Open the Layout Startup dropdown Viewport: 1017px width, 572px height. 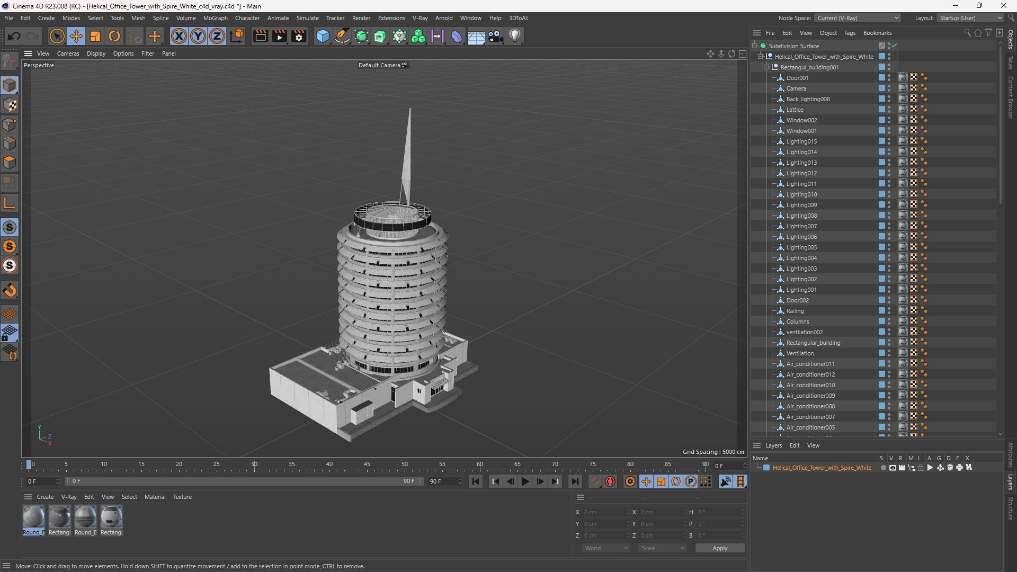pos(970,18)
